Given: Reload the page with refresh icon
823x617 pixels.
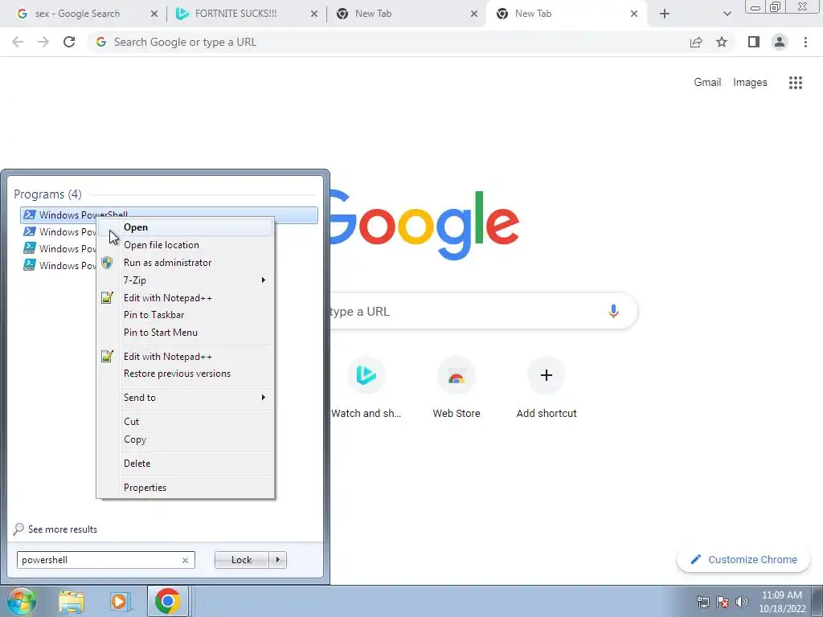Looking at the screenshot, I should 69,42.
